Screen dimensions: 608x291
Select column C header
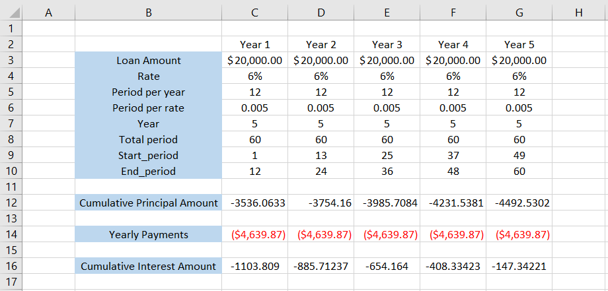coord(254,13)
